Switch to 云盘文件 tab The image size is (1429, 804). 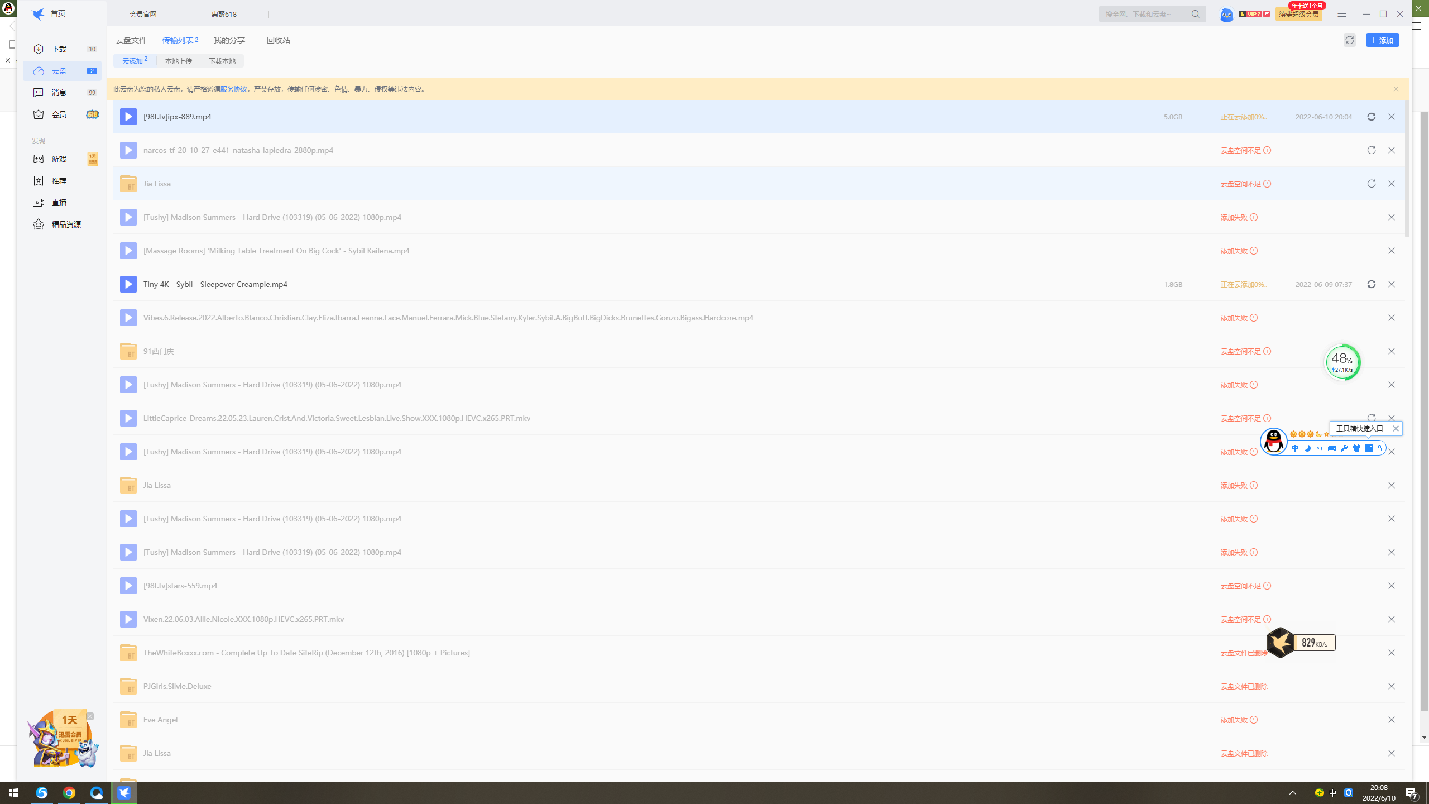(131, 40)
